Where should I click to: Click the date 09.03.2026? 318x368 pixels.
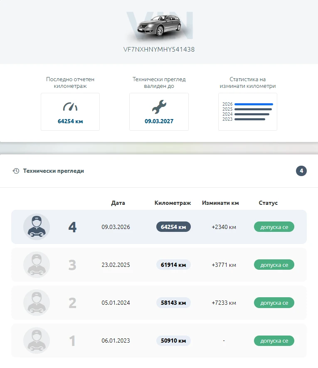116,227
